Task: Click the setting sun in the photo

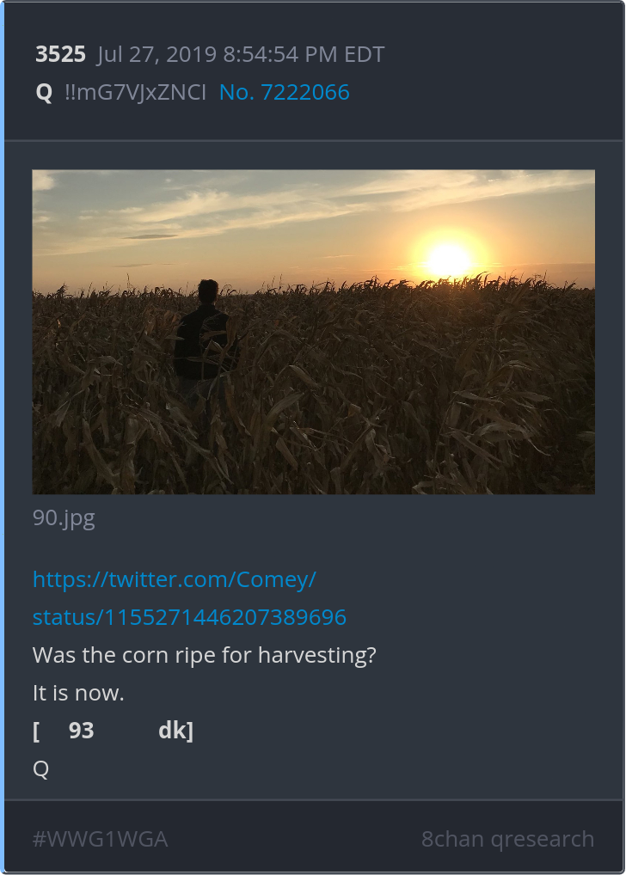Action: pyautogui.click(x=448, y=260)
